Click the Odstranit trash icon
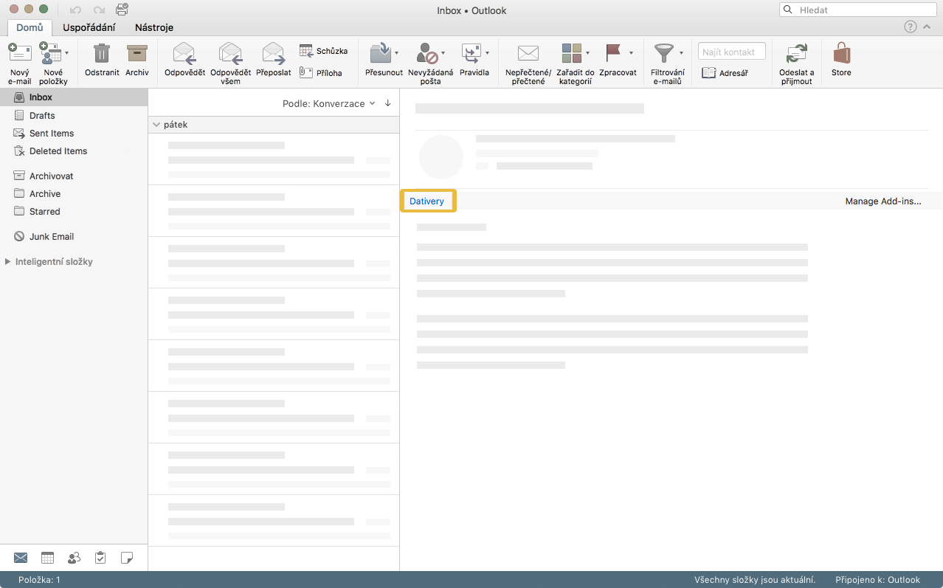The height and width of the screenshot is (588, 943). click(102, 54)
